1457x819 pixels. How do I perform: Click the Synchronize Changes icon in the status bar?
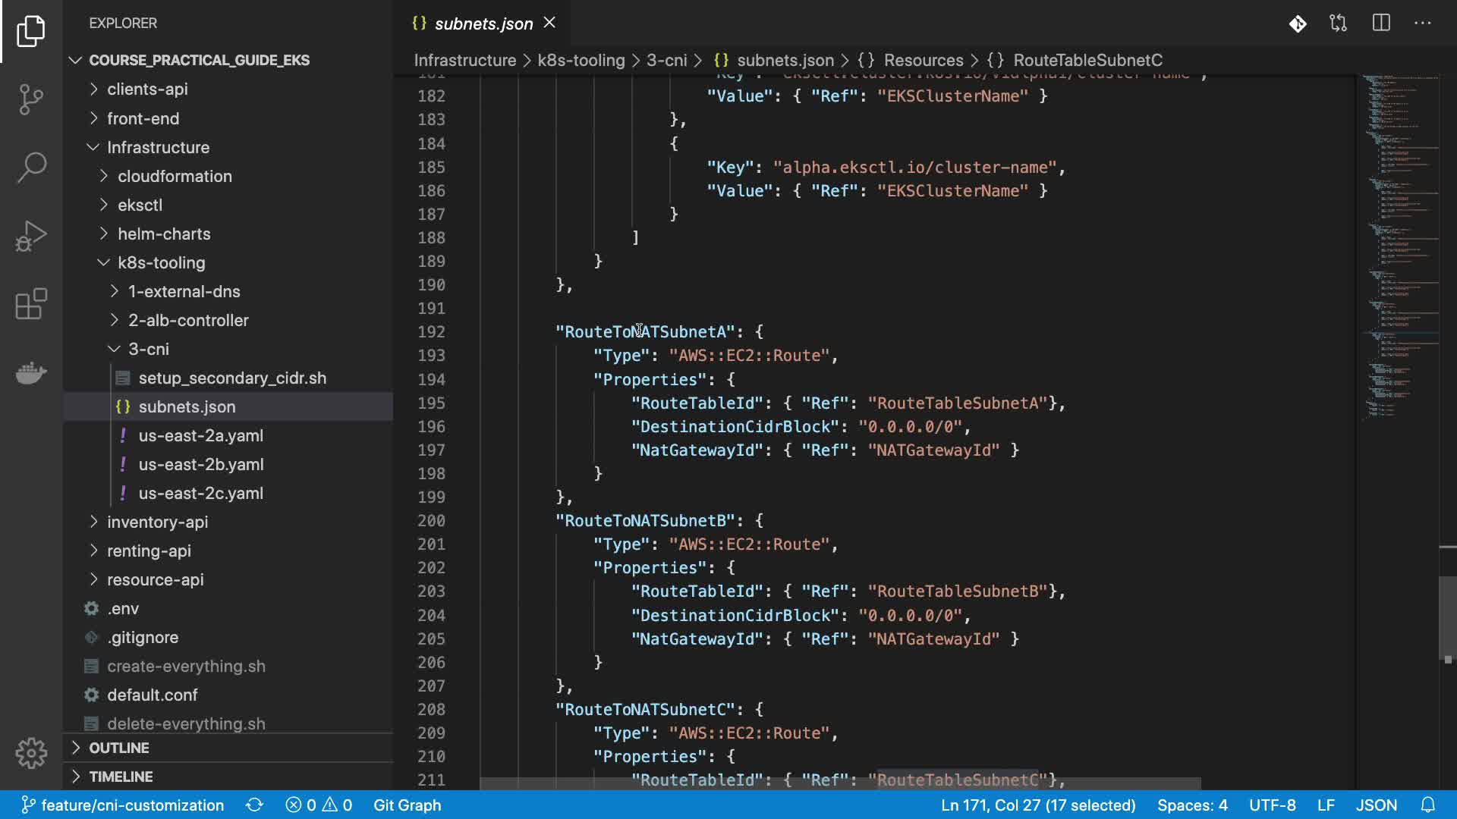[x=254, y=805]
